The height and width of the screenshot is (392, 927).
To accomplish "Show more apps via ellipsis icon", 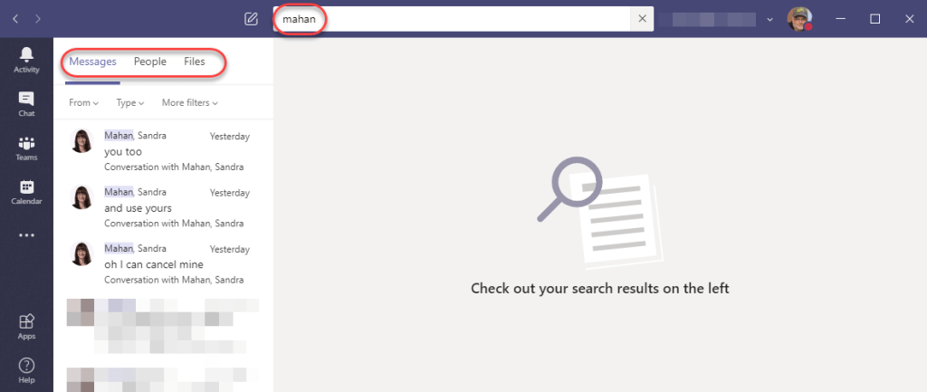I will [26, 235].
